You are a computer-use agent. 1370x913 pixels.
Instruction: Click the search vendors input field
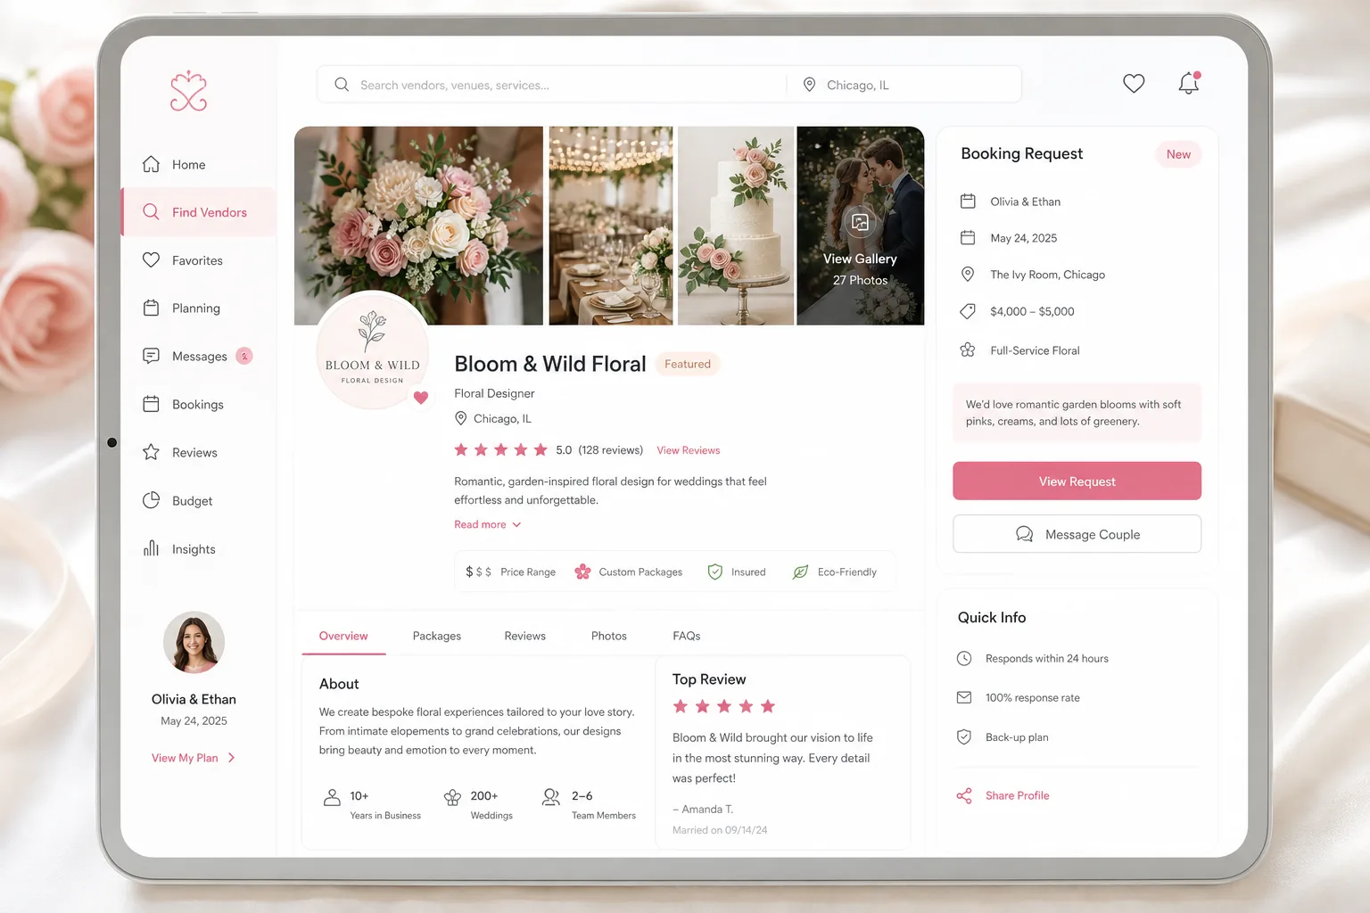point(551,85)
